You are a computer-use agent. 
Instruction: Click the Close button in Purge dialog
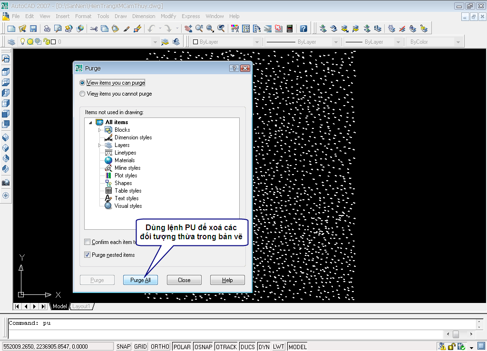coord(184,280)
